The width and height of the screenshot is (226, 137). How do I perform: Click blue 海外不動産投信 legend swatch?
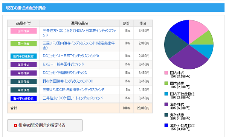[166, 125]
